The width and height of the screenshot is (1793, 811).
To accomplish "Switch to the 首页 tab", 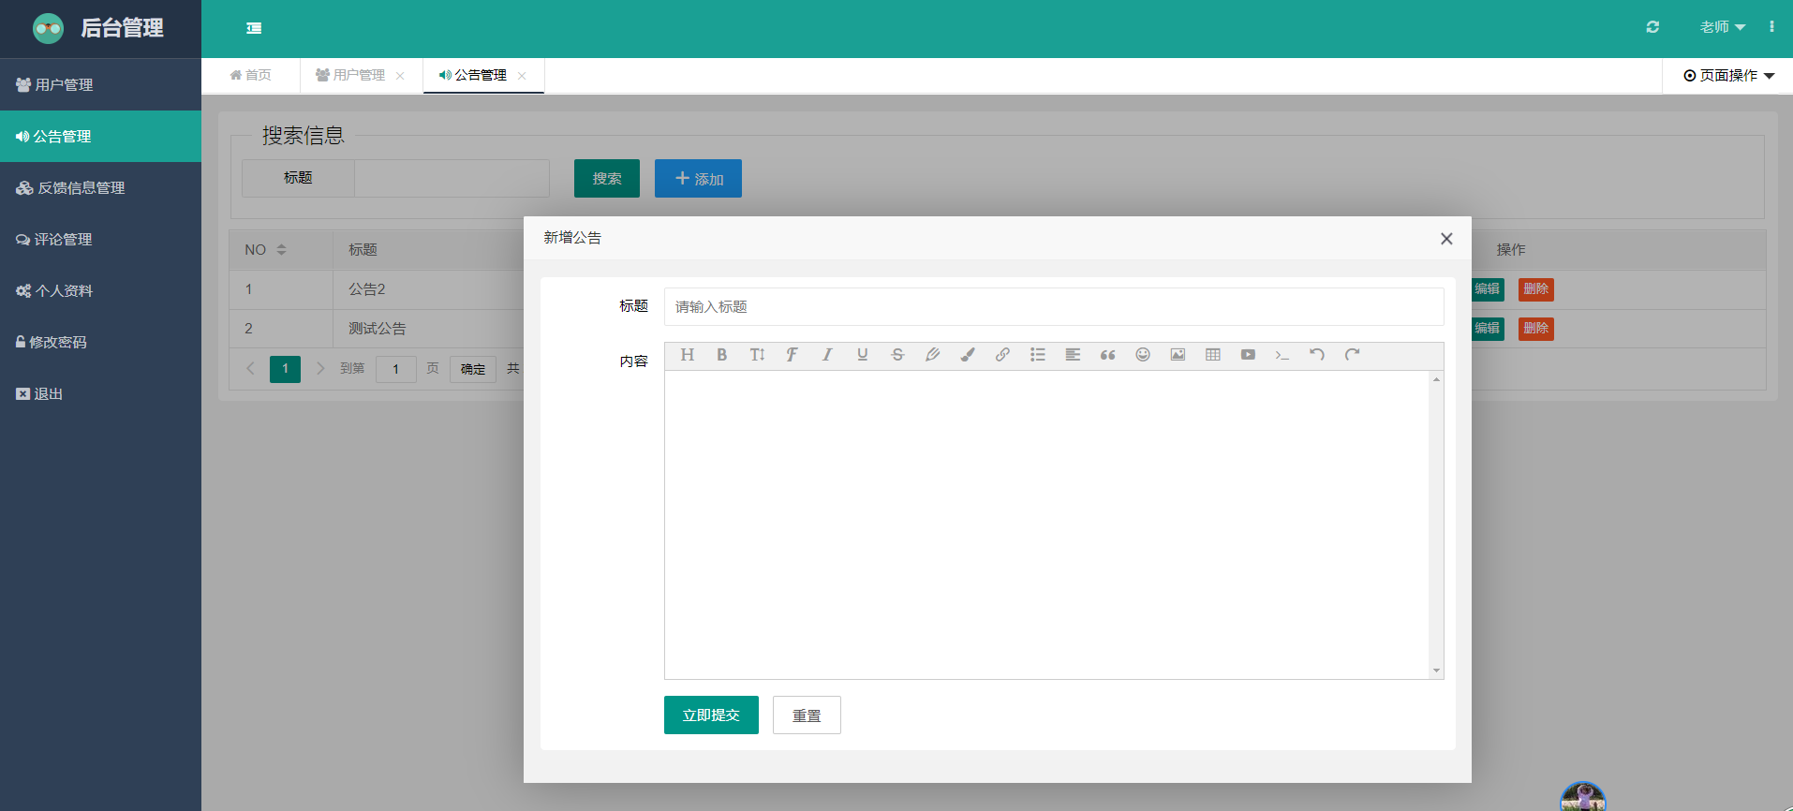I will point(251,76).
